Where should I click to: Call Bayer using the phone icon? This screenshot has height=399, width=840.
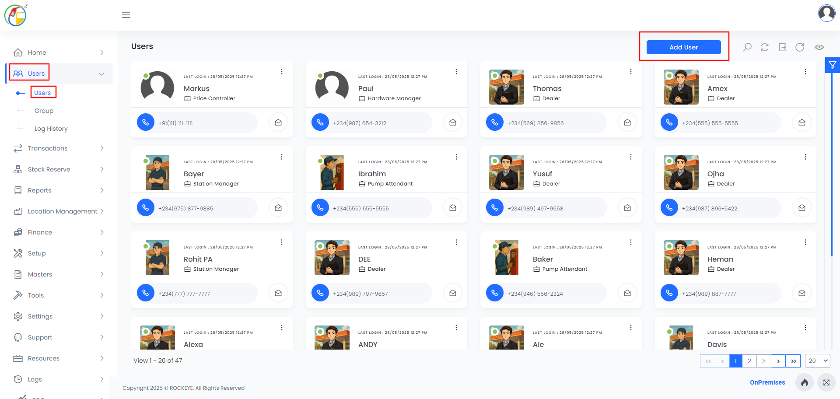pyautogui.click(x=146, y=208)
